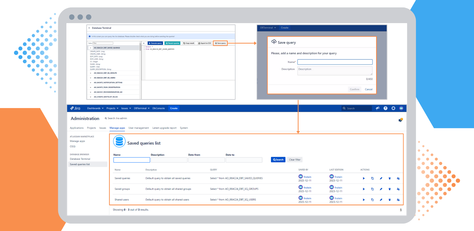The width and height of the screenshot is (474, 231).
Task: Click the Execute query button
Action: tap(155, 43)
